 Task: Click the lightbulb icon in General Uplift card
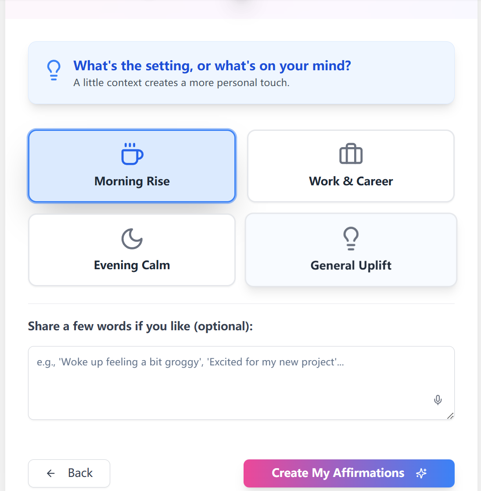351,238
